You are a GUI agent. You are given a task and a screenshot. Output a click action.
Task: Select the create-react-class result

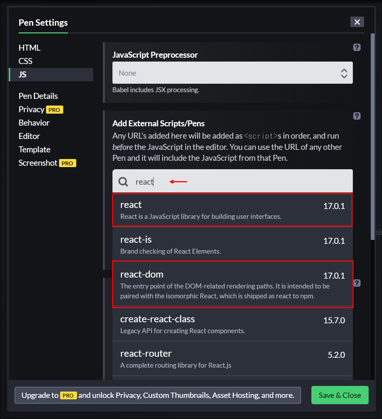tap(233, 324)
